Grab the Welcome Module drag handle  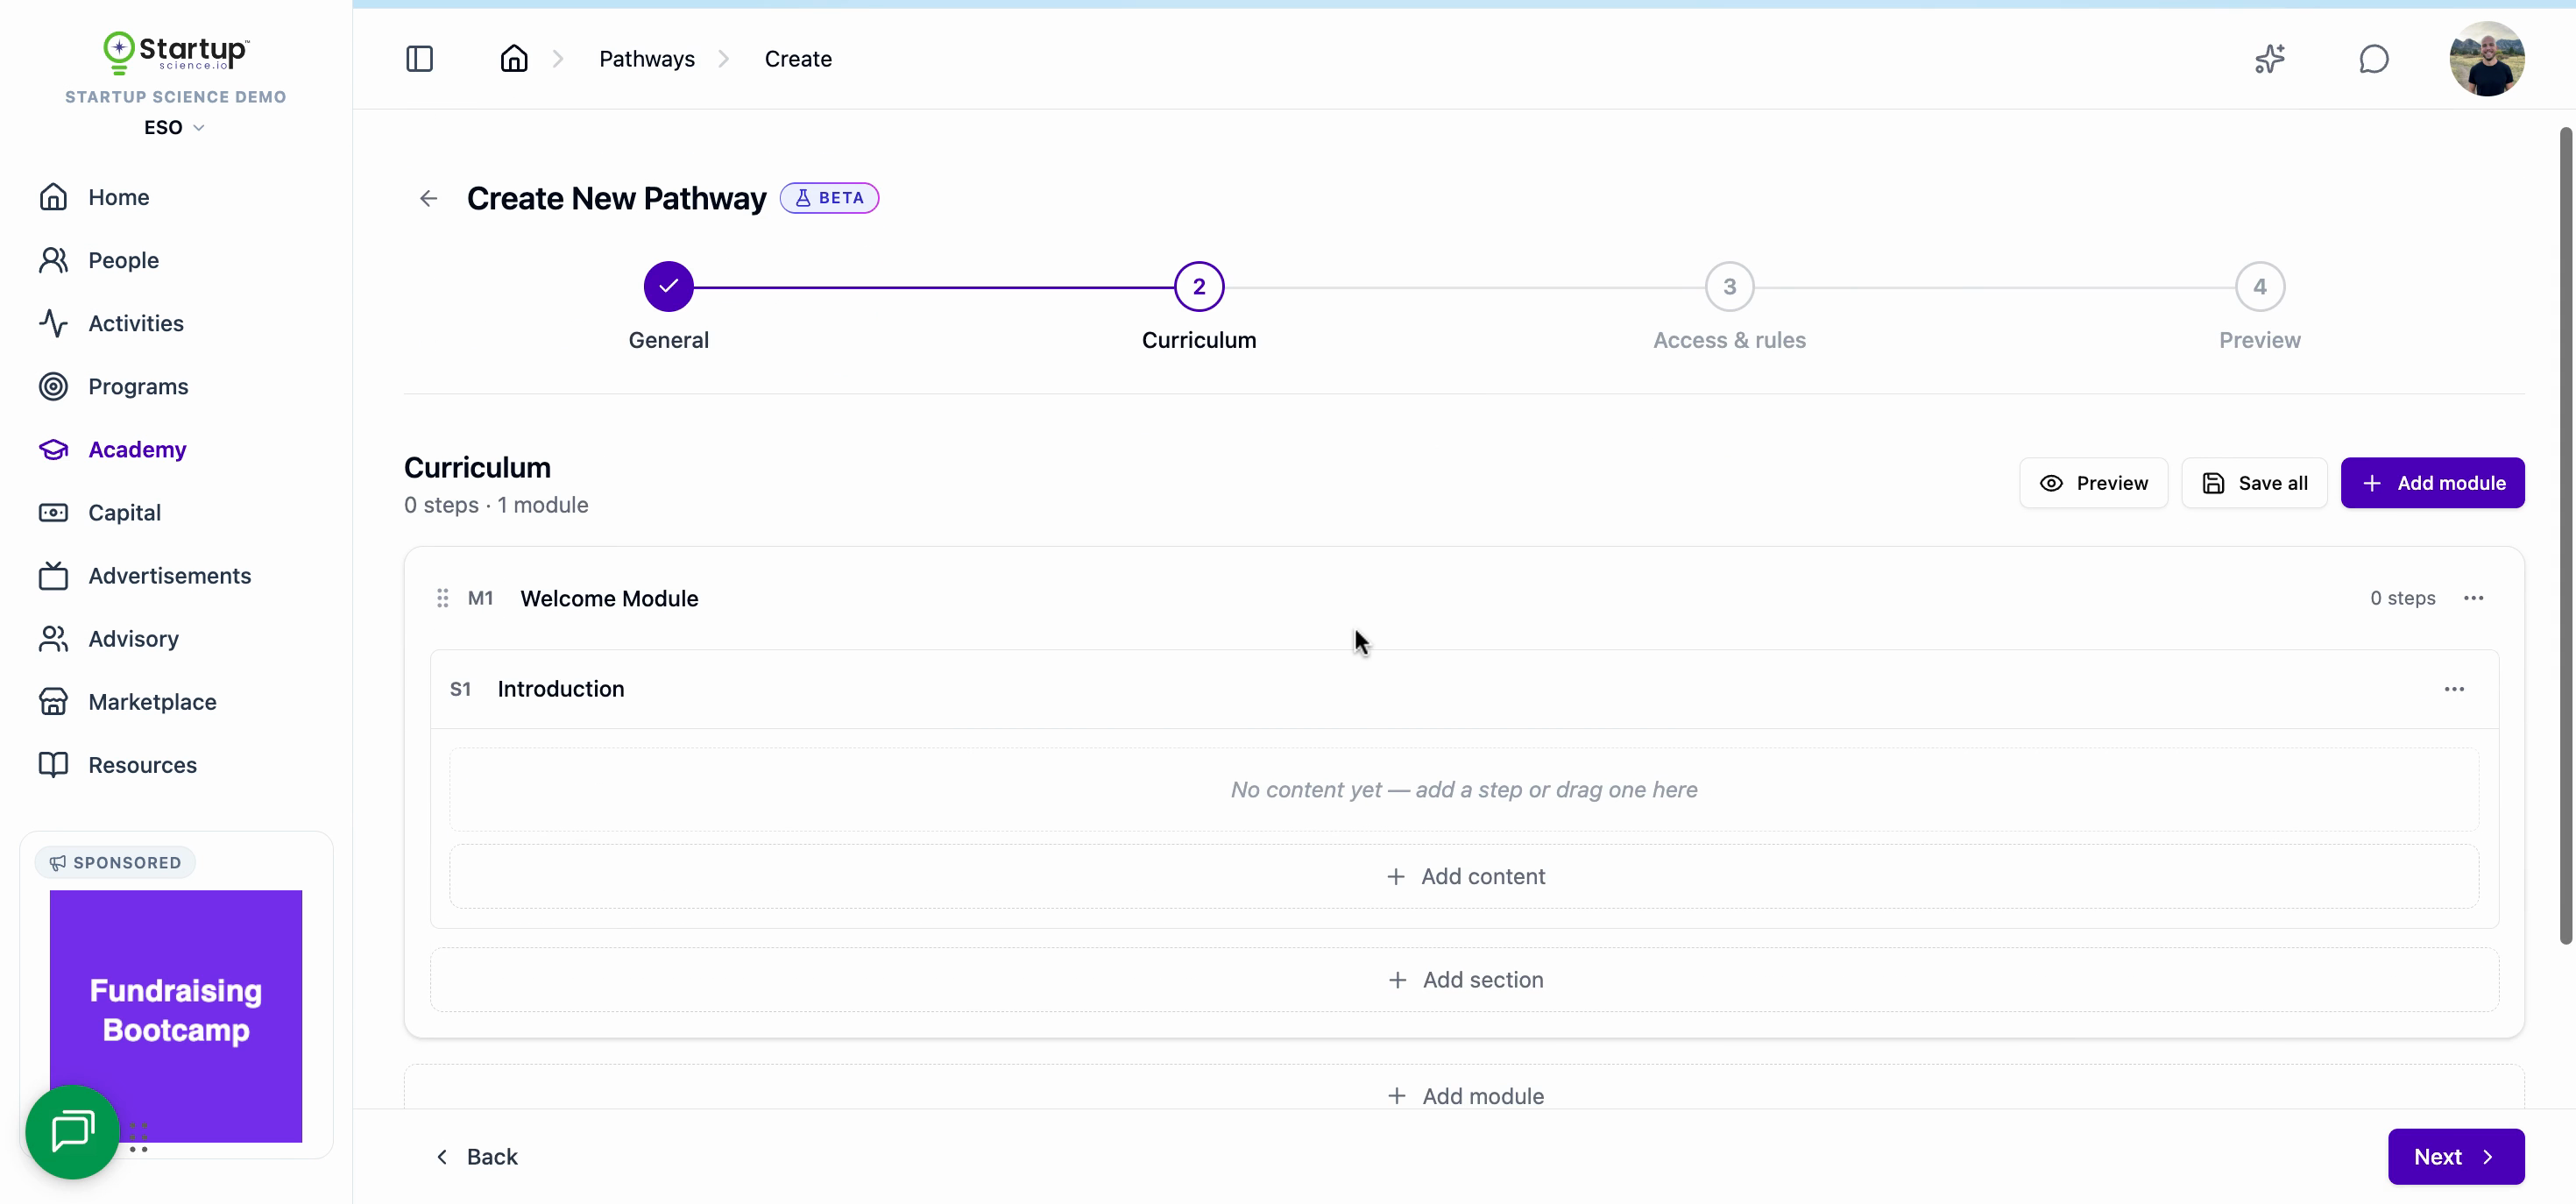click(x=442, y=598)
